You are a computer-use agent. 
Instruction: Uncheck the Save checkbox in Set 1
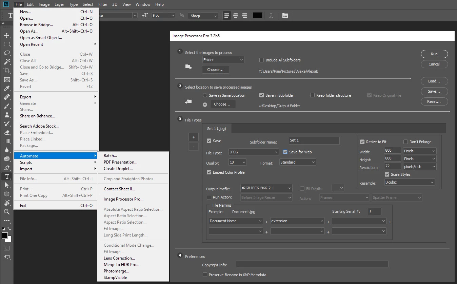tap(209, 141)
